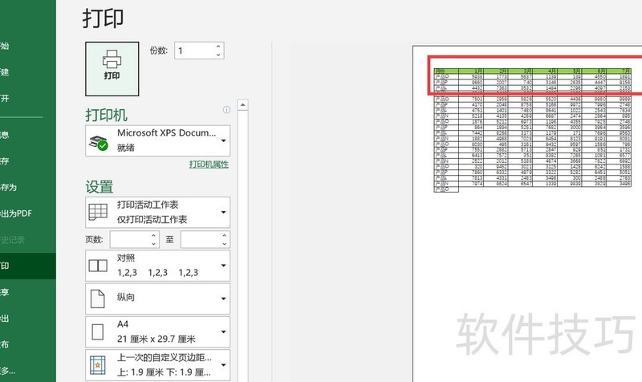The image size is (642, 382).
Task: Decrease the number of copies with the down arrow
Action: point(218,55)
